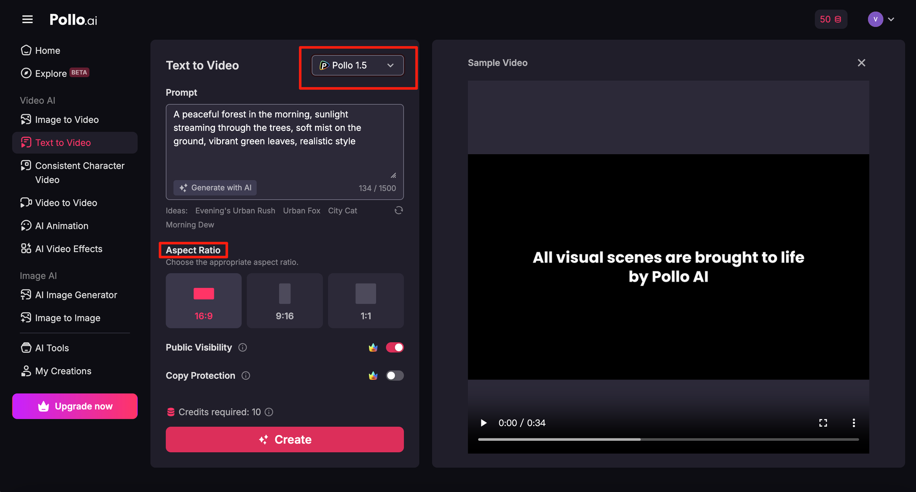
Task: Click Credits required info icon
Action: tap(269, 412)
